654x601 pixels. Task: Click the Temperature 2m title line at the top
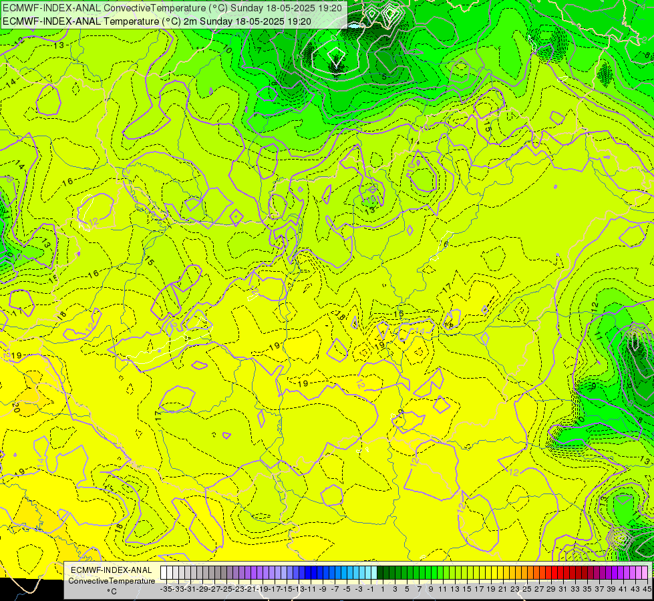click(156, 21)
